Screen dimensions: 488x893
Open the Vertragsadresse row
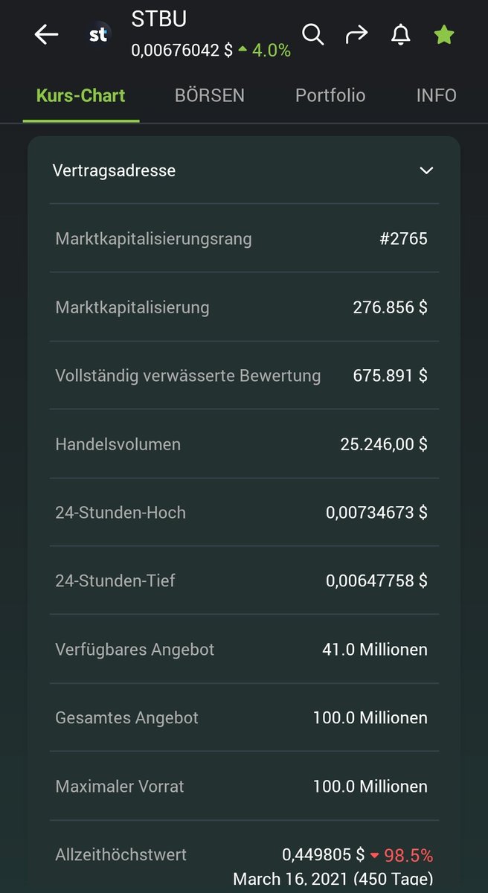coord(244,170)
